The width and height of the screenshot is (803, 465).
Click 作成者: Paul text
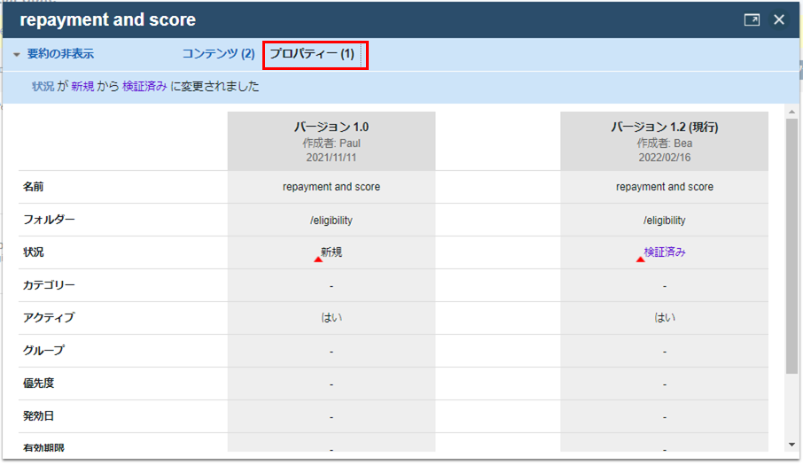tap(331, 143)
